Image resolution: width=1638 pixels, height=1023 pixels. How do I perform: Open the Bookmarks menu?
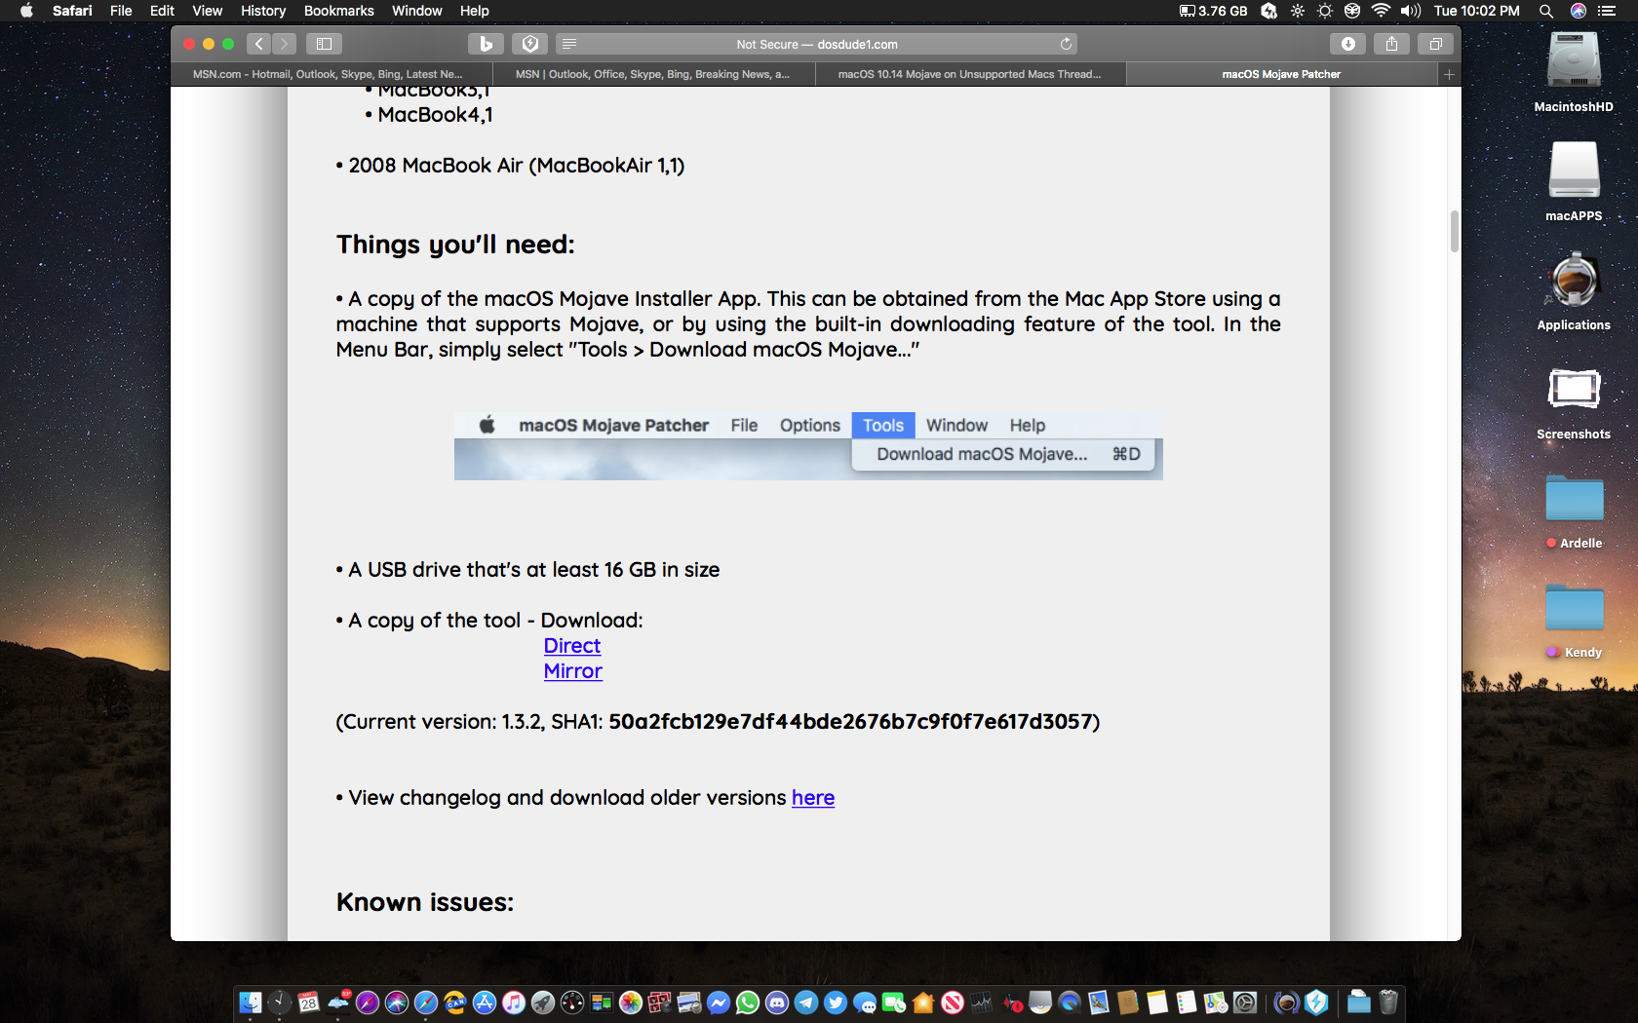[338, 11]
